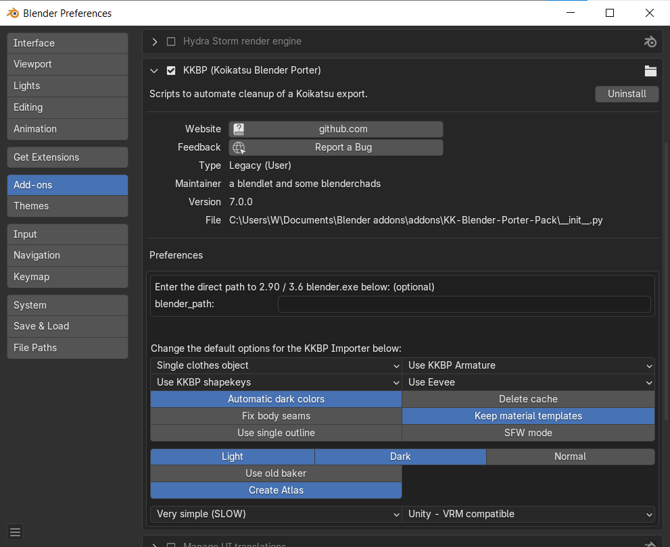Screen dimensions: 670x547
Task: Select the Add-ons tab
Action: (x=68, y=185)
